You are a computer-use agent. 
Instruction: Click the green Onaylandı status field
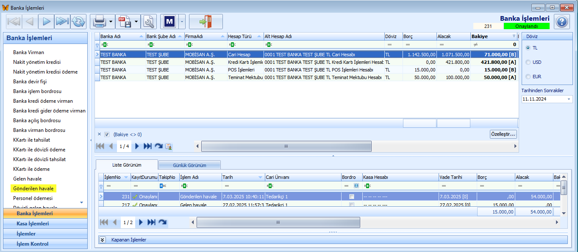point(526,26)
